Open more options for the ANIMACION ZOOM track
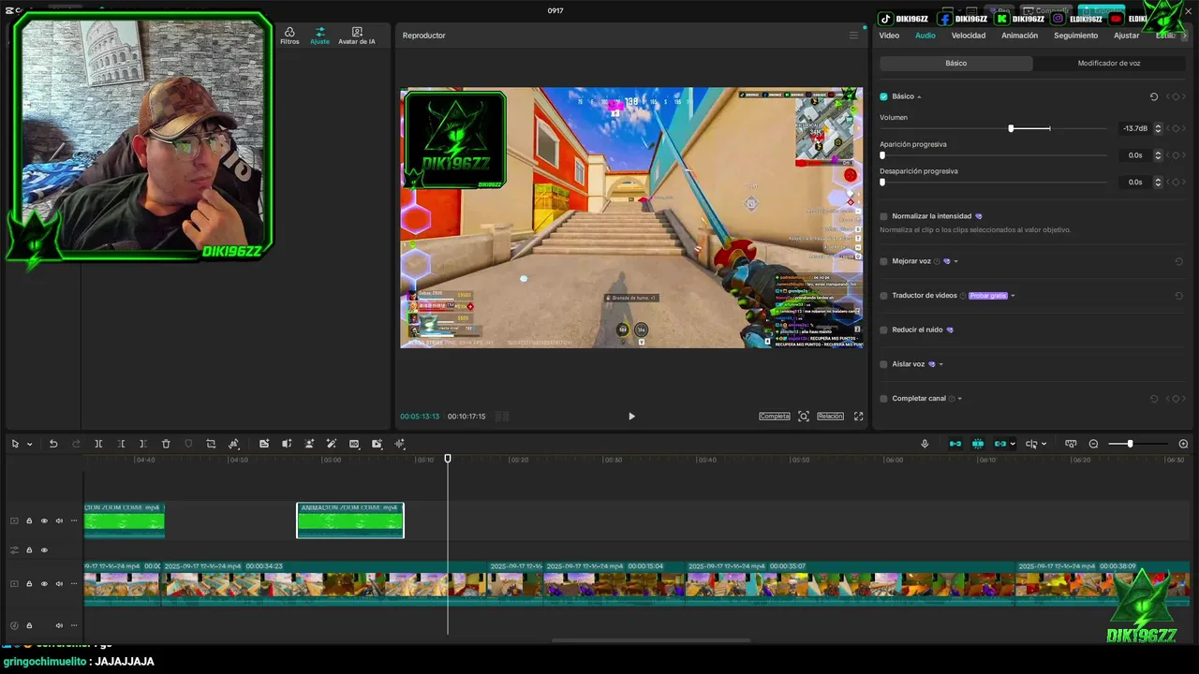 (74, 520)
